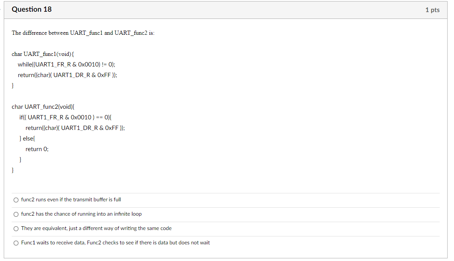Click the question prompt about UART_func1 and UART_func2
This screenshot has width=454, height=261.
tap(83, 33)
